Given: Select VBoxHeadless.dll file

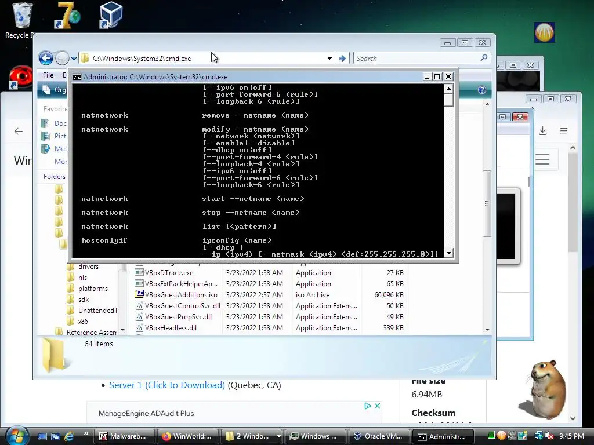Looking at the screenshot, I should click(x=171, y=328).
